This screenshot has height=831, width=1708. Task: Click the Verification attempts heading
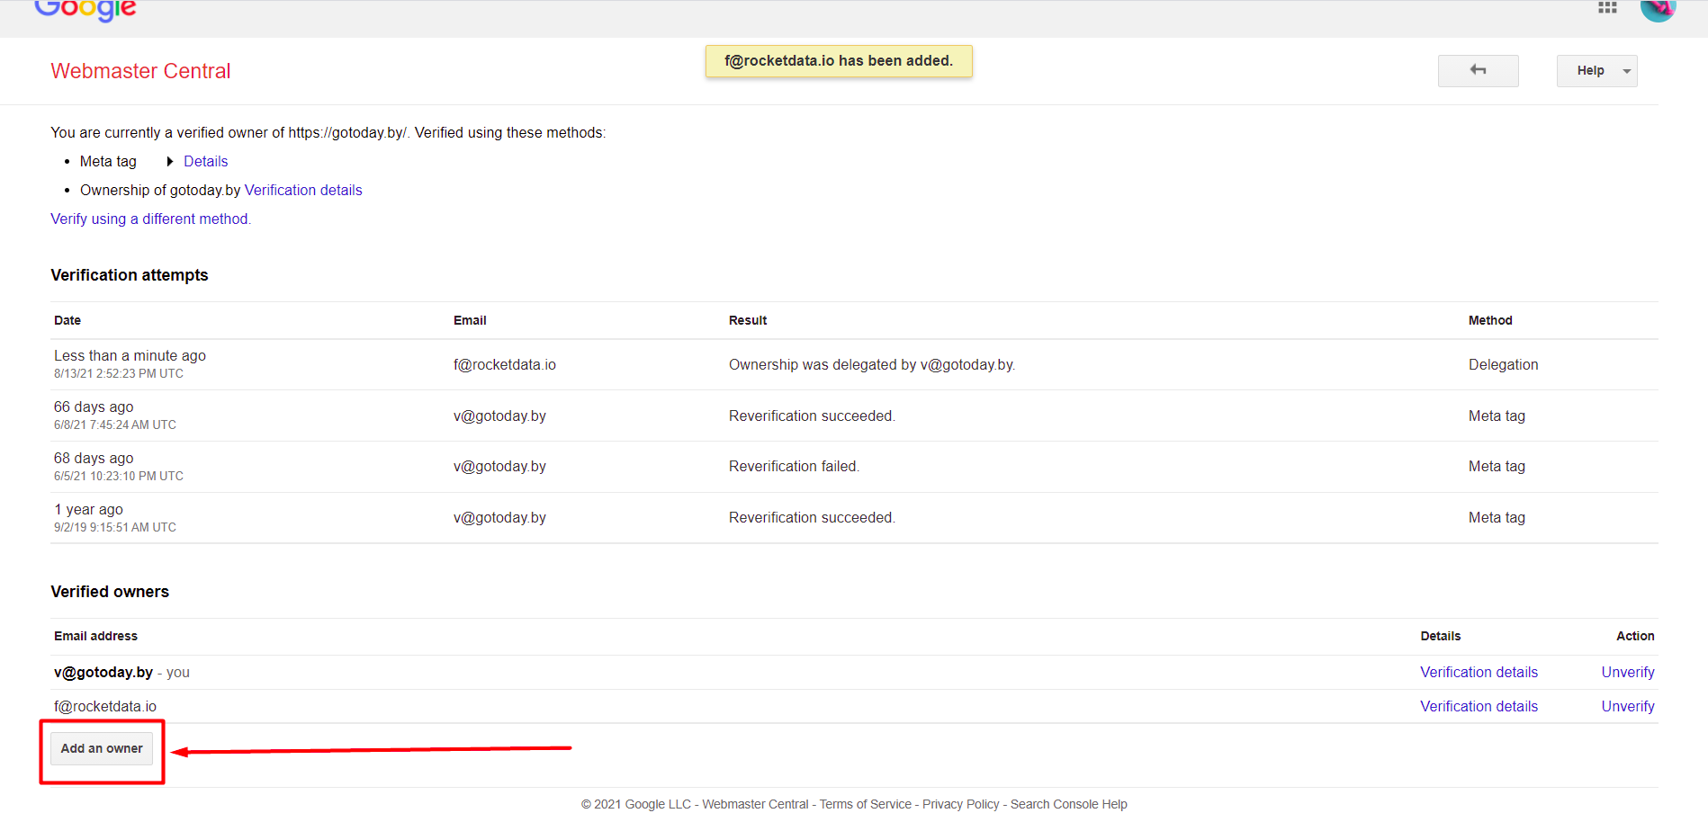point(129,275)
